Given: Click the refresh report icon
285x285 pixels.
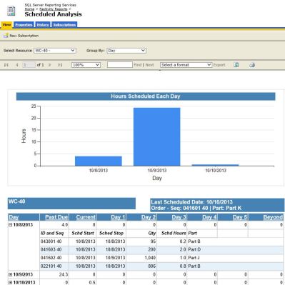Looking at the screenshot, I should tap(236, 65).
